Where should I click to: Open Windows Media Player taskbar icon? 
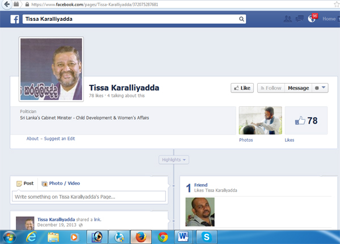74,237
